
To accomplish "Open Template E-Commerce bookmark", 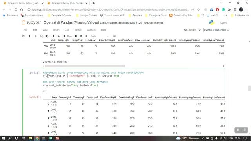I will 60,16.
